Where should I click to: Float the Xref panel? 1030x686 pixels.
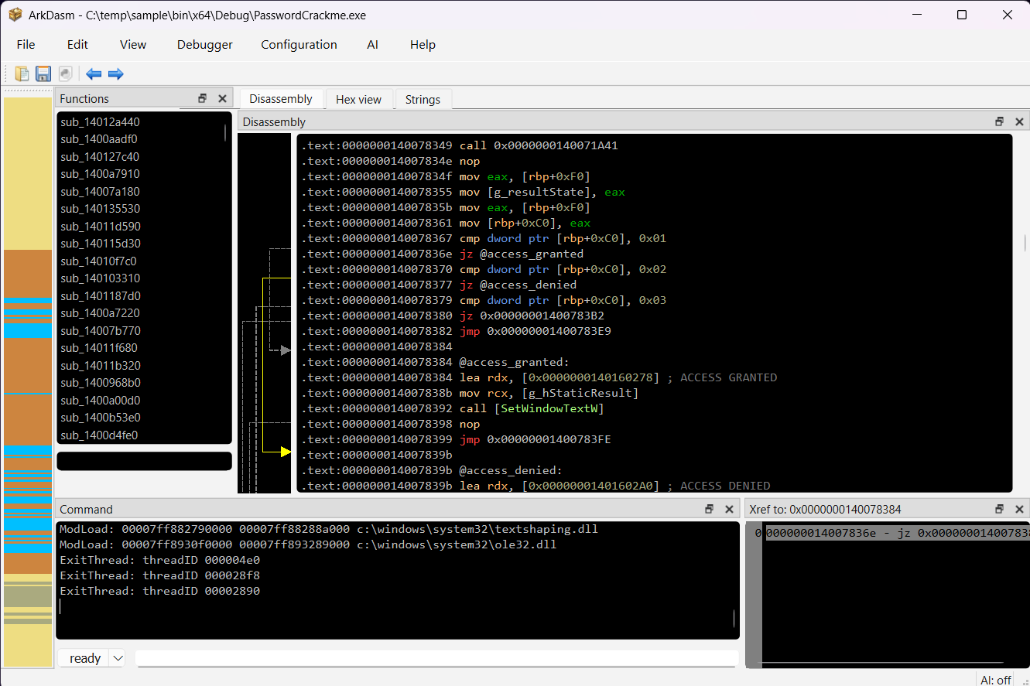click(x=1000, y=509)
